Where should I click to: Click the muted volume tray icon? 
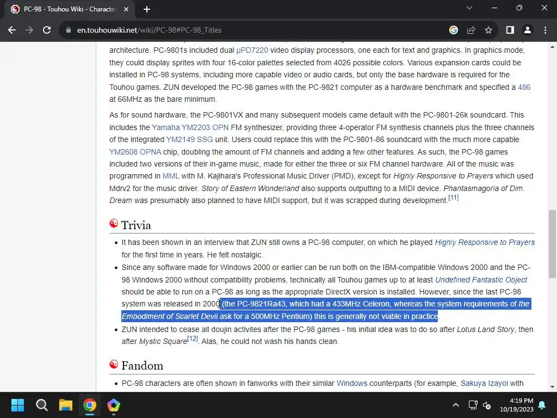[487, 405]
